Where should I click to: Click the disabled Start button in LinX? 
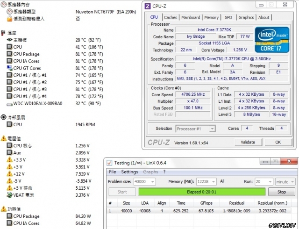pos(122,192)
